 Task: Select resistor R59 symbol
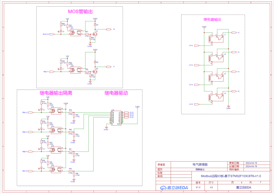coord(90,38)
